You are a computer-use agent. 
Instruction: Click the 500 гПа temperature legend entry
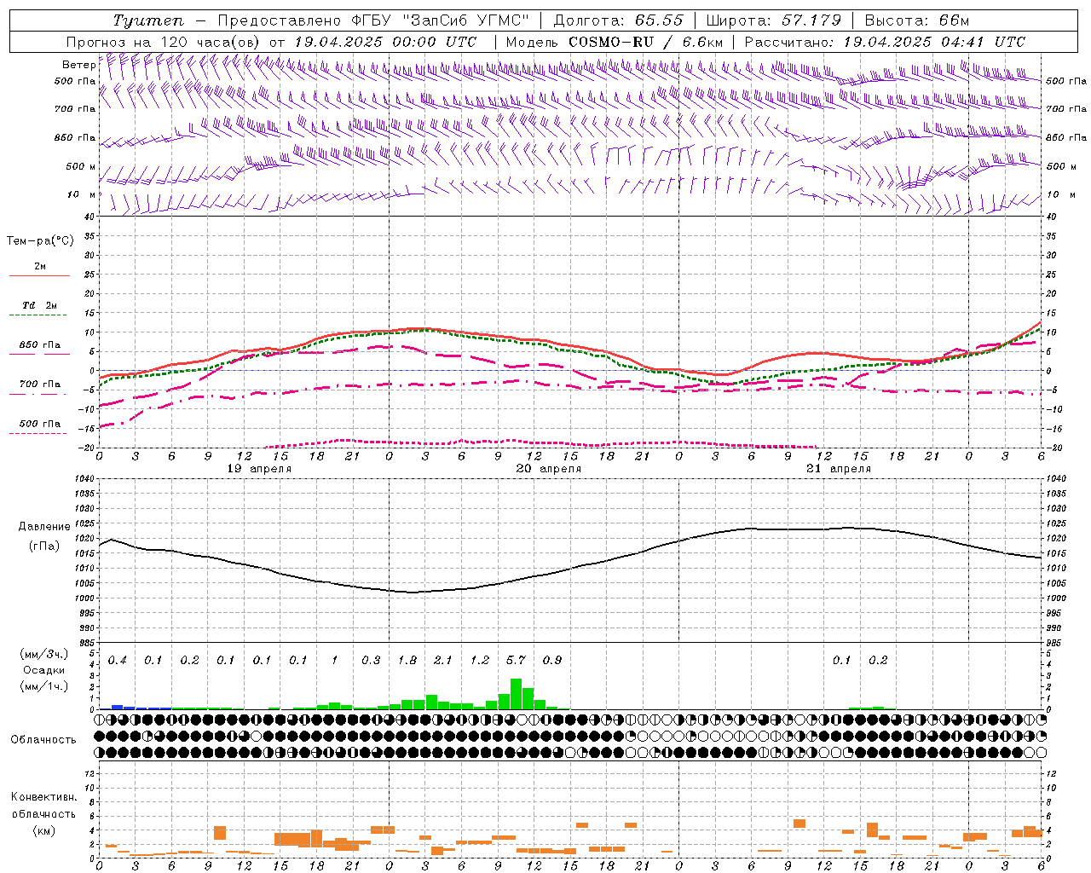point(40,424)
